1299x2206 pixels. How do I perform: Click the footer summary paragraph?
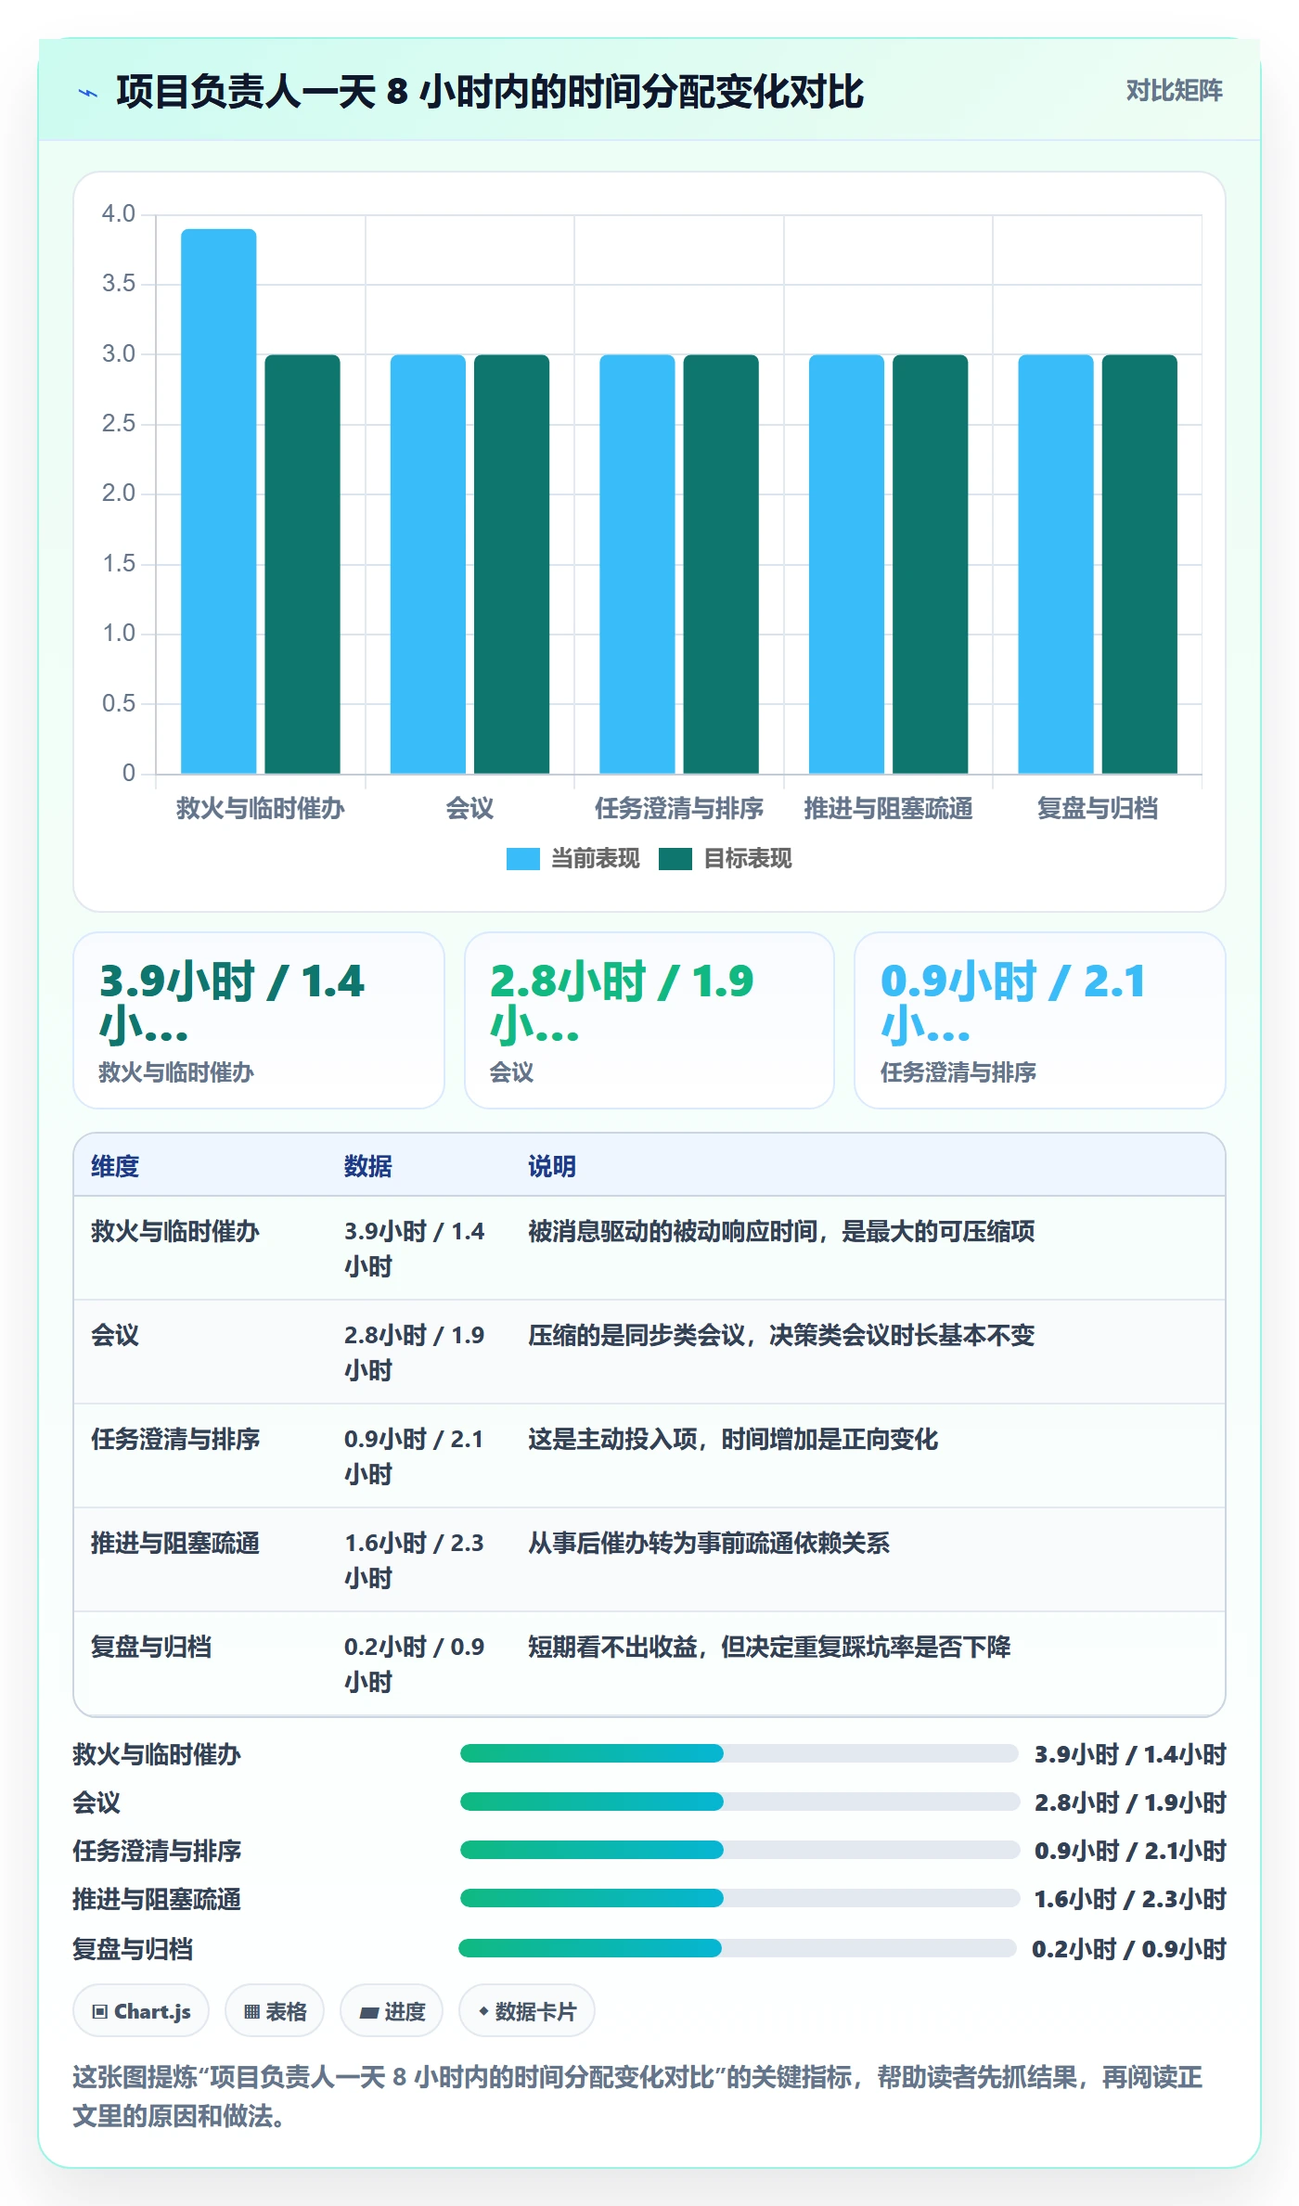click(x=638, y=2096)
